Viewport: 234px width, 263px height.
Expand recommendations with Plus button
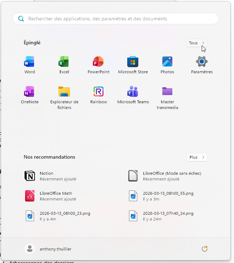pos(197,157)
